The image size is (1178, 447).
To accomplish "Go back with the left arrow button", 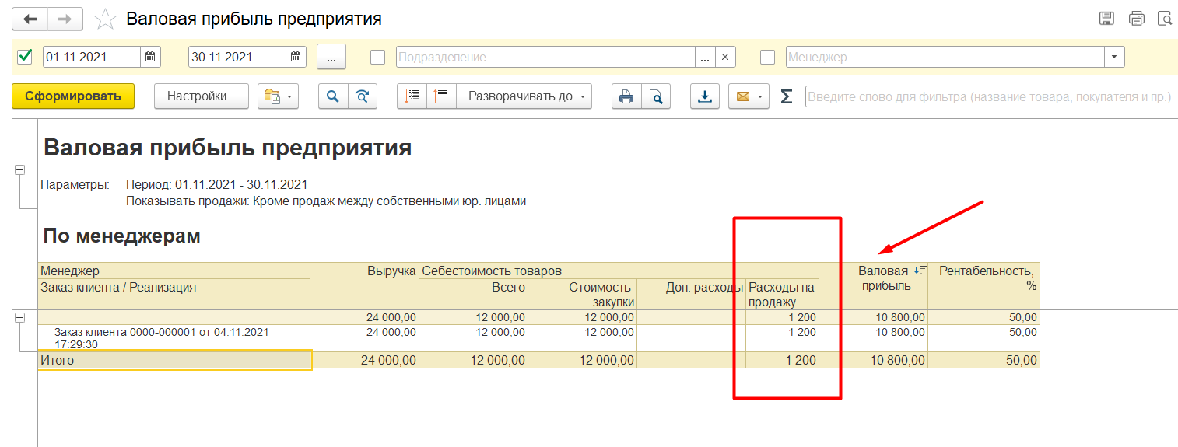I will tap(30, 19).
